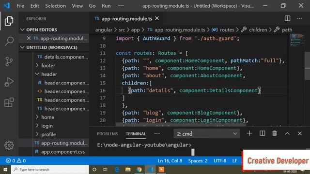The width and height of the screenshot is (310, 174).
Task: Click 'children' breadcrumb segment
Action: [258, 30]
